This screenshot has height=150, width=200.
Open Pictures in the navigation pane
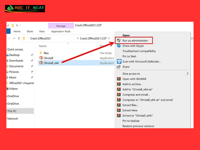(14, 72)
